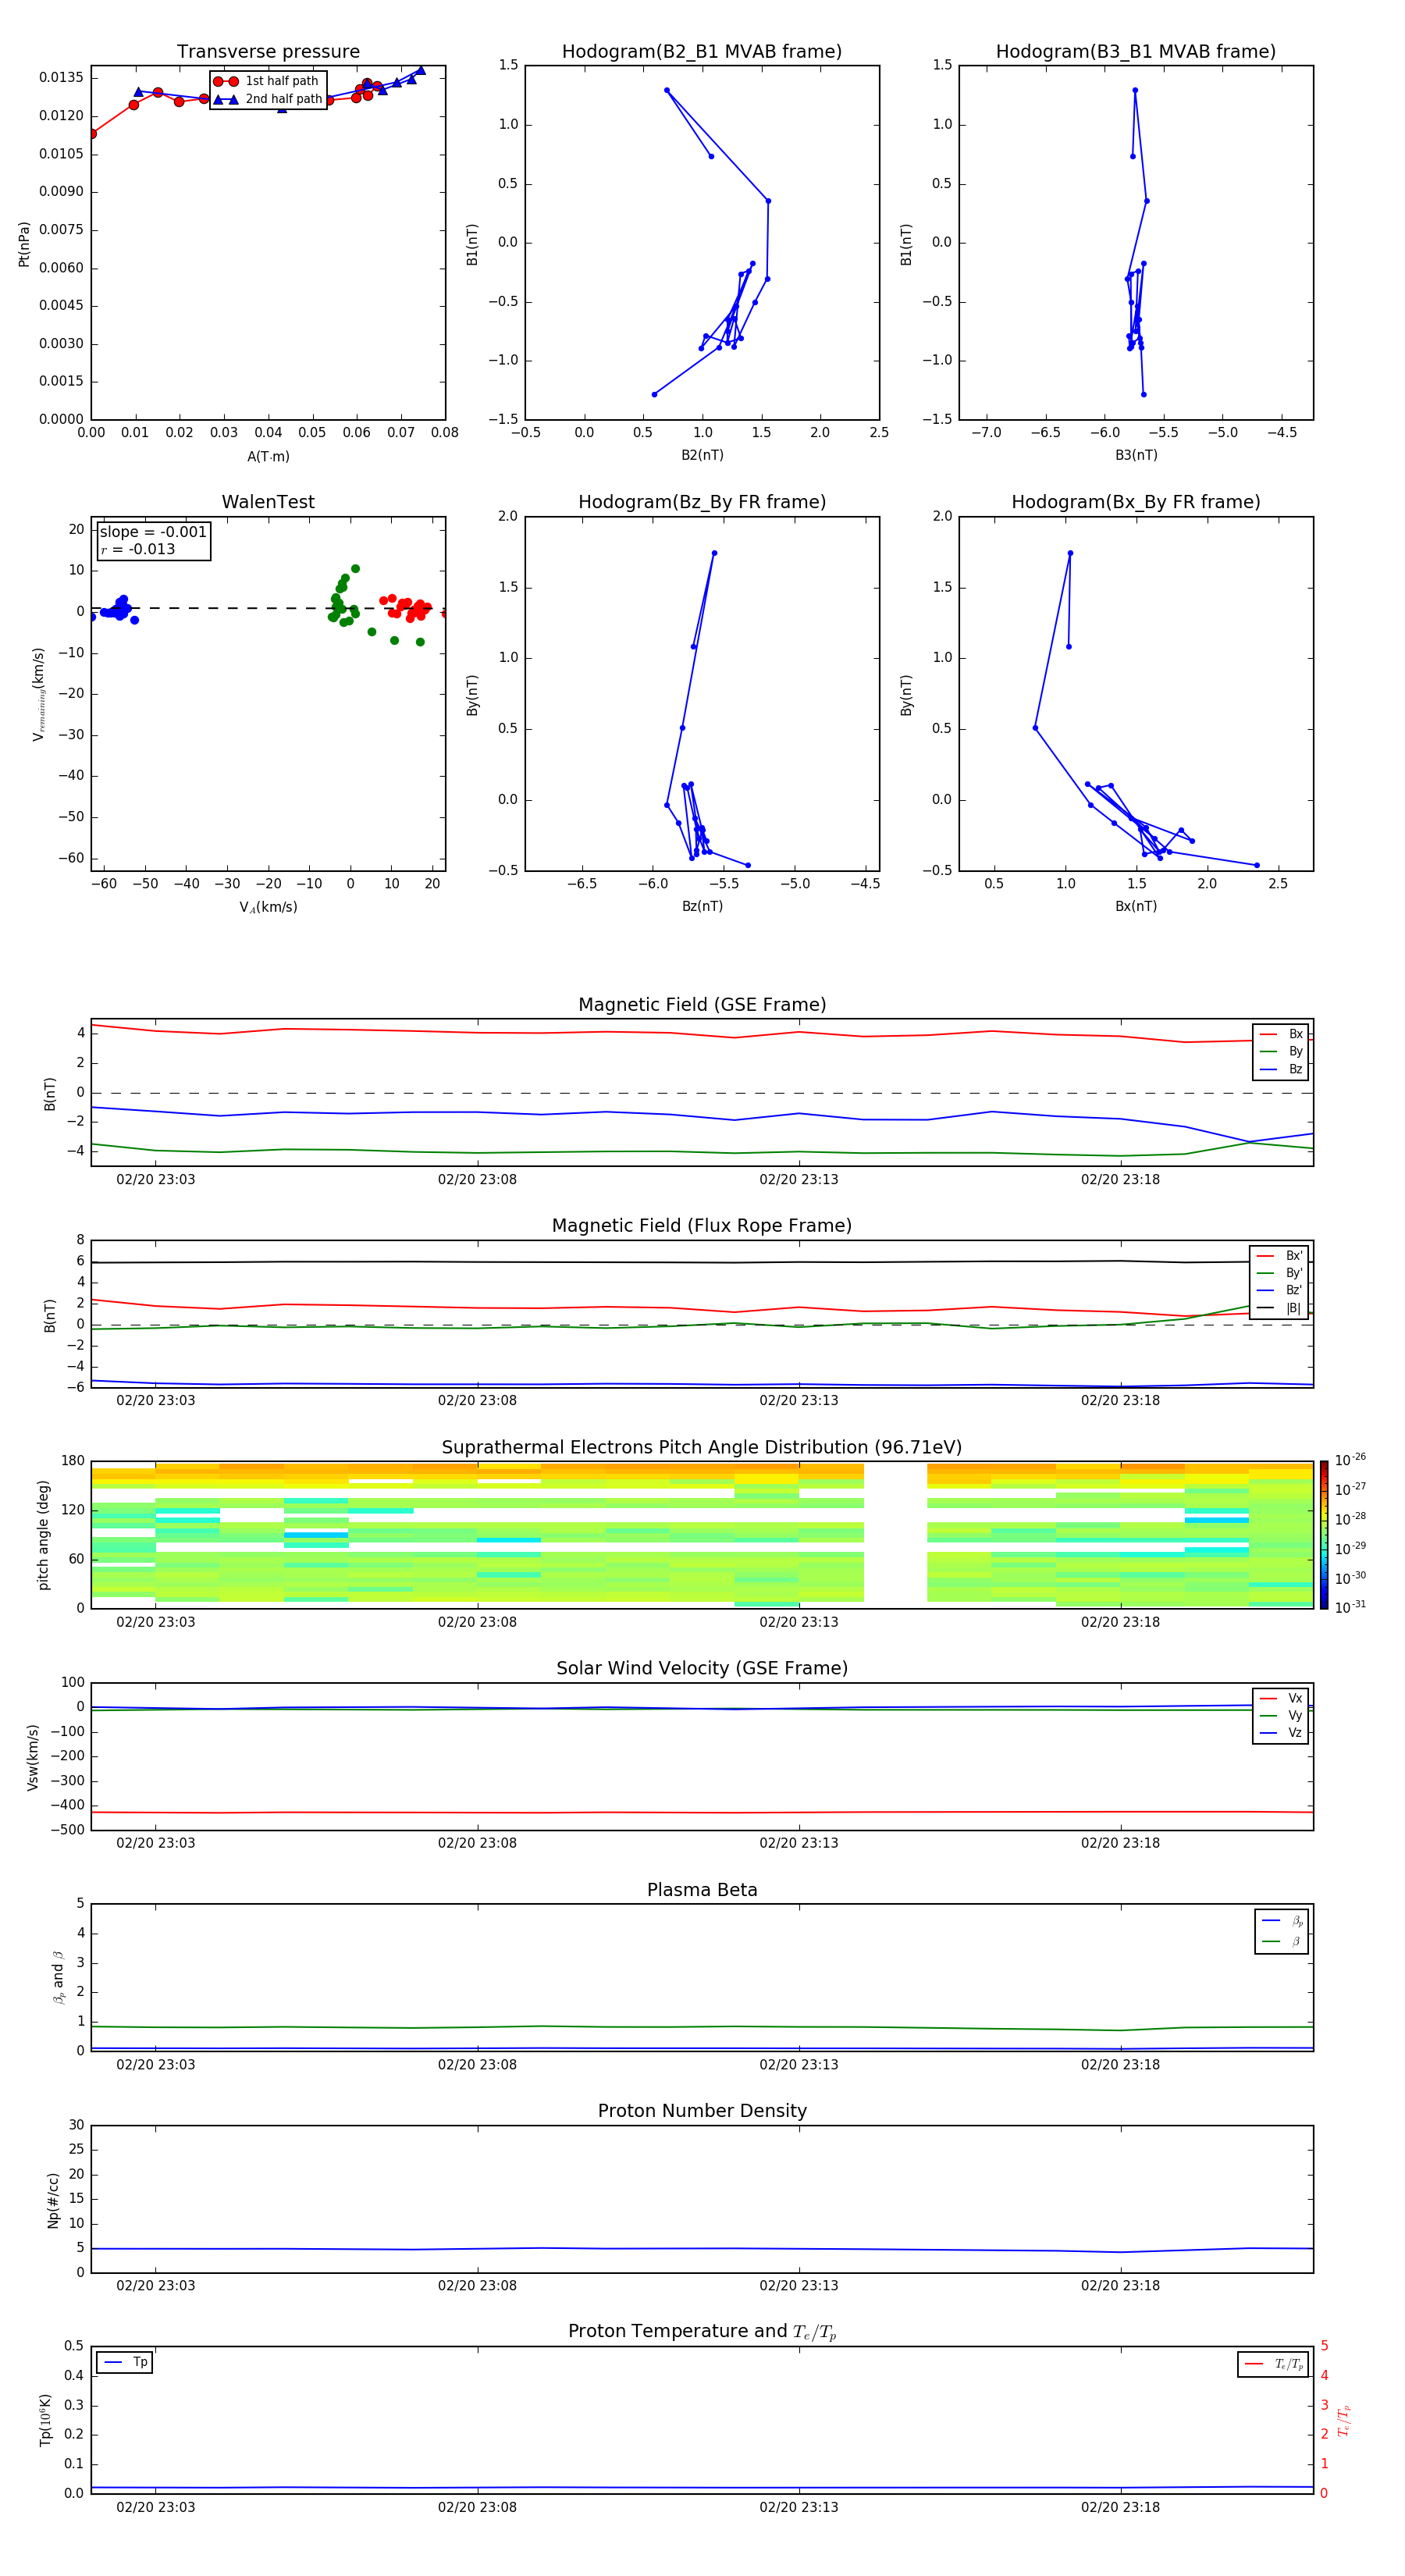Click the "βp and β" y-axis label
Screen dimensions: 1405x2576
[x=58, y=1977]
